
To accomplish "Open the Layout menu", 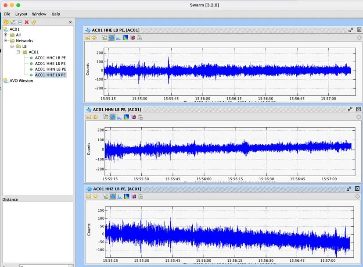I will [22, 14].
